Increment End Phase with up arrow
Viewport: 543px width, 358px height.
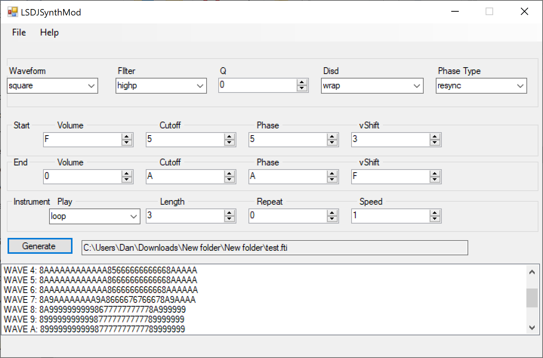pyautogui.click(x=332, y=174)
